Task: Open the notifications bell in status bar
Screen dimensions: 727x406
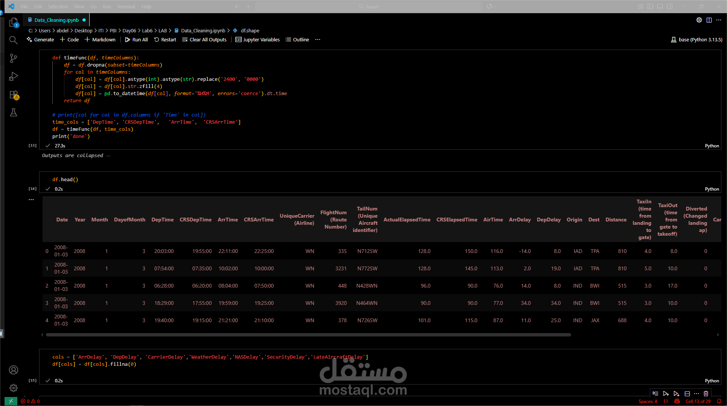Action: tap(719, 401)
